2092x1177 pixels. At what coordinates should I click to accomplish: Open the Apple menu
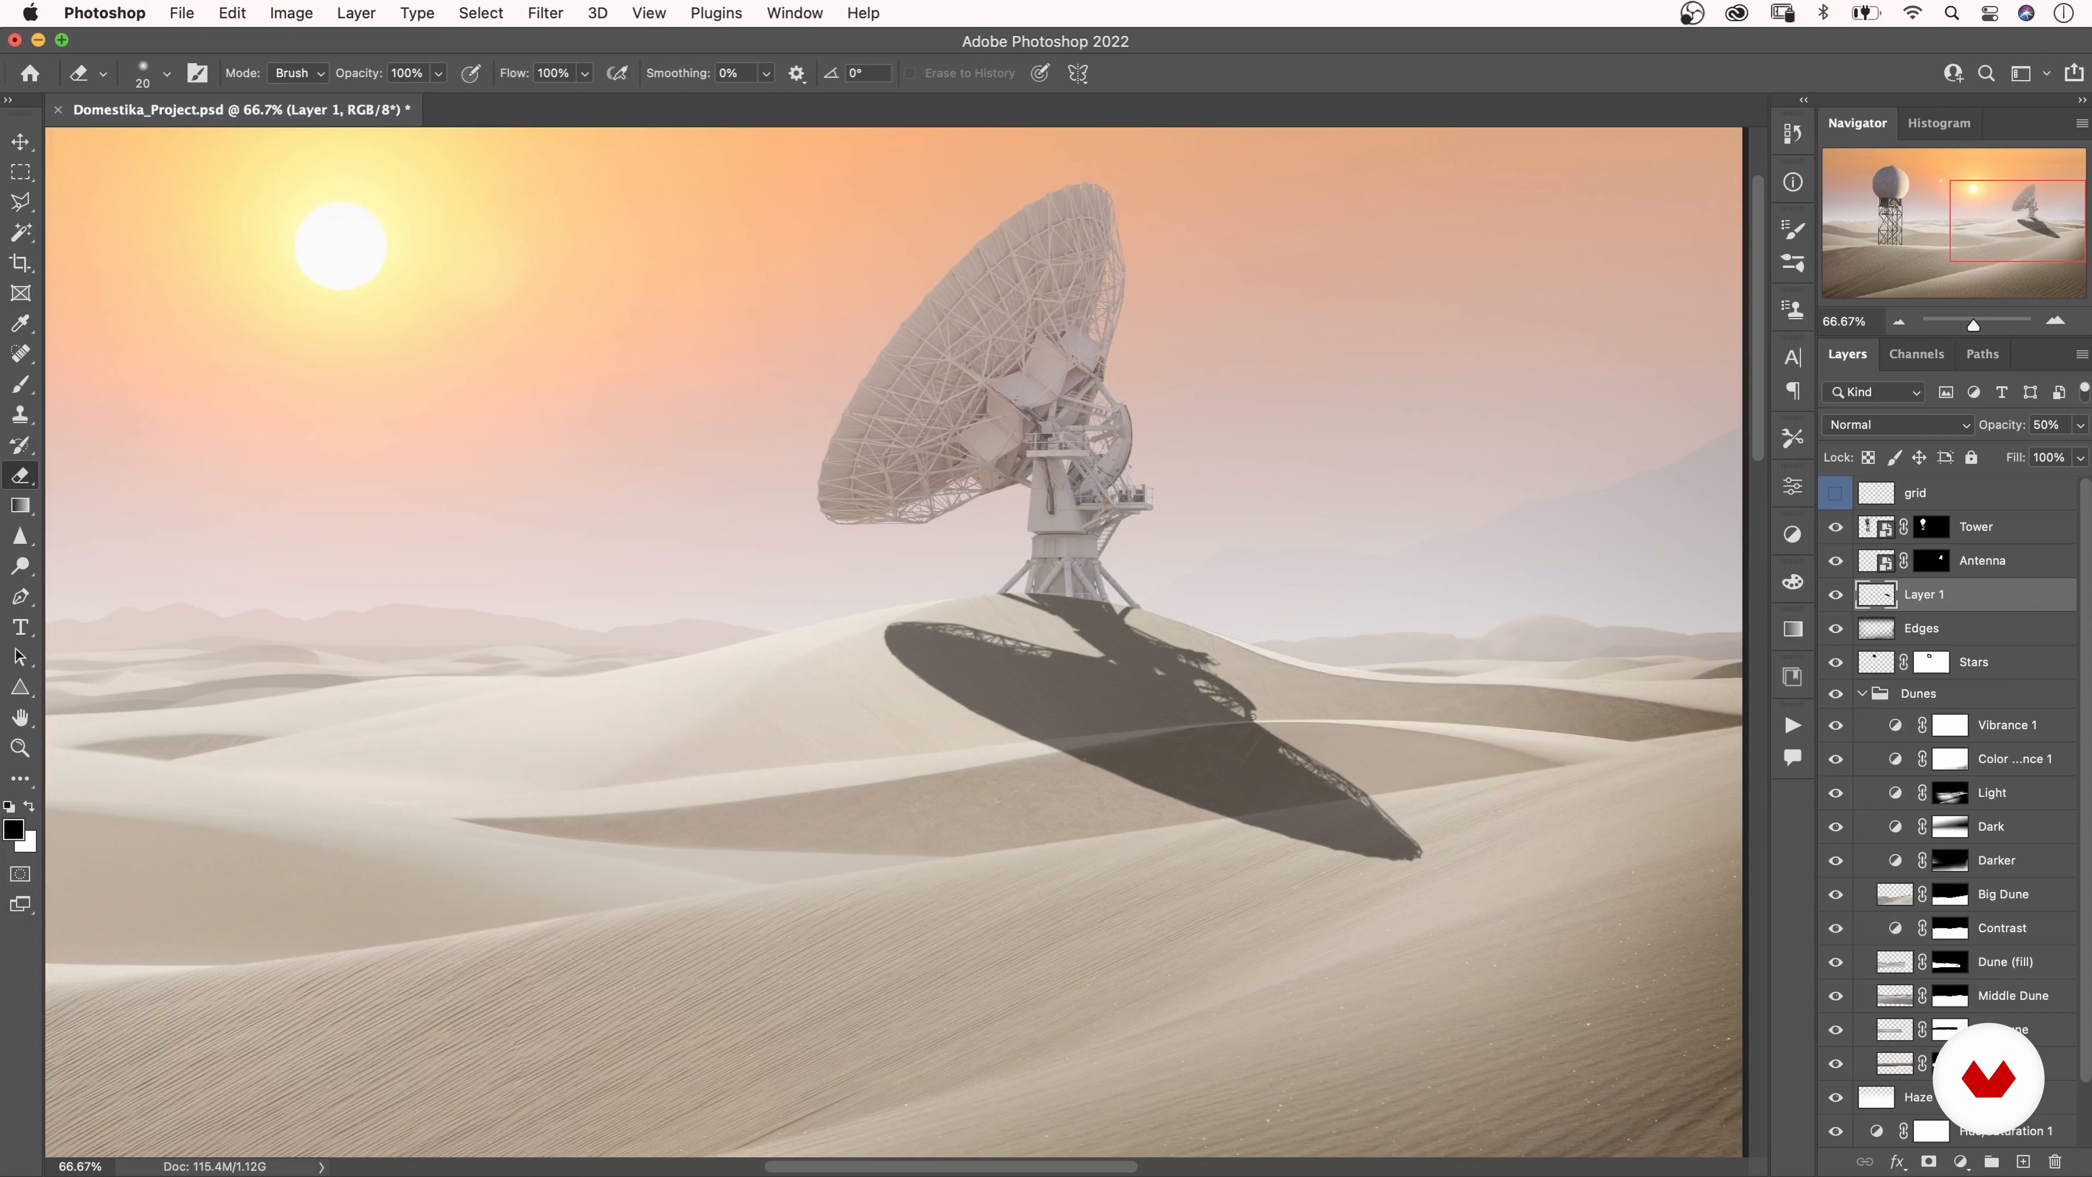30,13
